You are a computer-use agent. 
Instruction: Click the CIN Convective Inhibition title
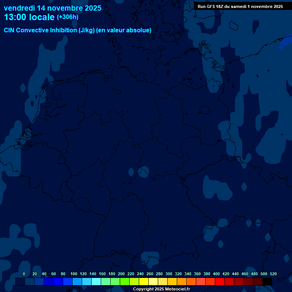78,30
